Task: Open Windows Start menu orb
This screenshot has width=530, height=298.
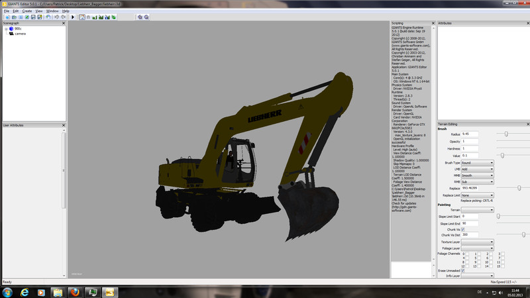Action: 7,292
